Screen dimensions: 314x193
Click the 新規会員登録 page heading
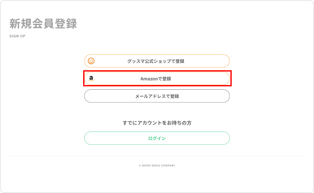pyautogui.click(x=43, y=24)
